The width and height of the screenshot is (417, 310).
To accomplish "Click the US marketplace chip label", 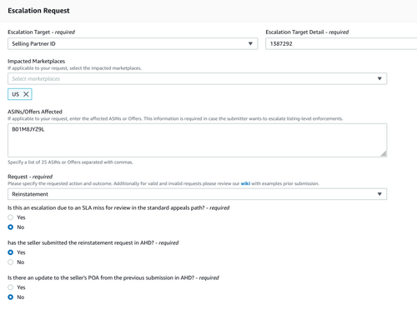I will [x=16, y=94].
